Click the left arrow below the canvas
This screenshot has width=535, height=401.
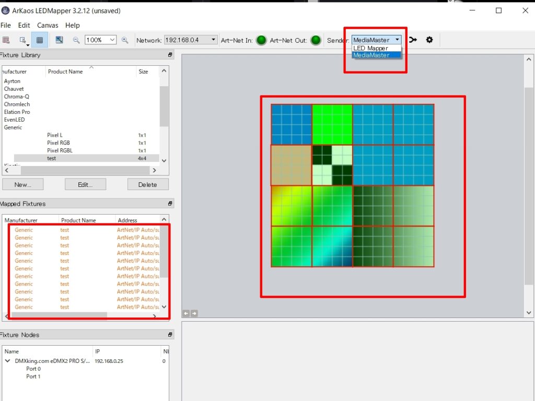tap(186, 313)
